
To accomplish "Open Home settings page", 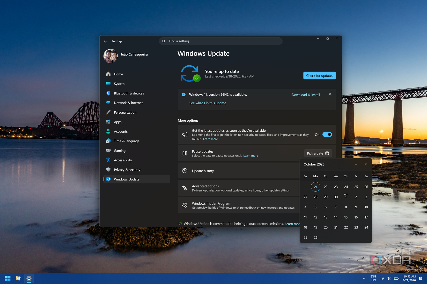I will (x=137, y=74).
